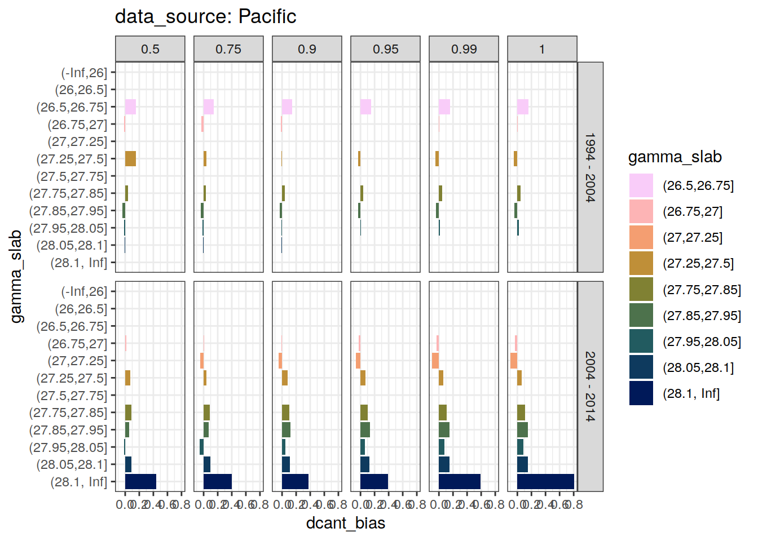Click the 0.99 facet column header
This screenshot has width=758, height=541.
[x=464, y=49]
